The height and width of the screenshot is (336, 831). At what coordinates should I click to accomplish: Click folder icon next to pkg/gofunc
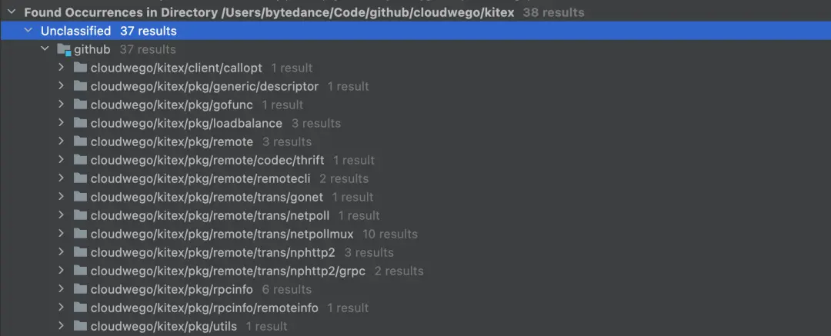coord(80,105)
